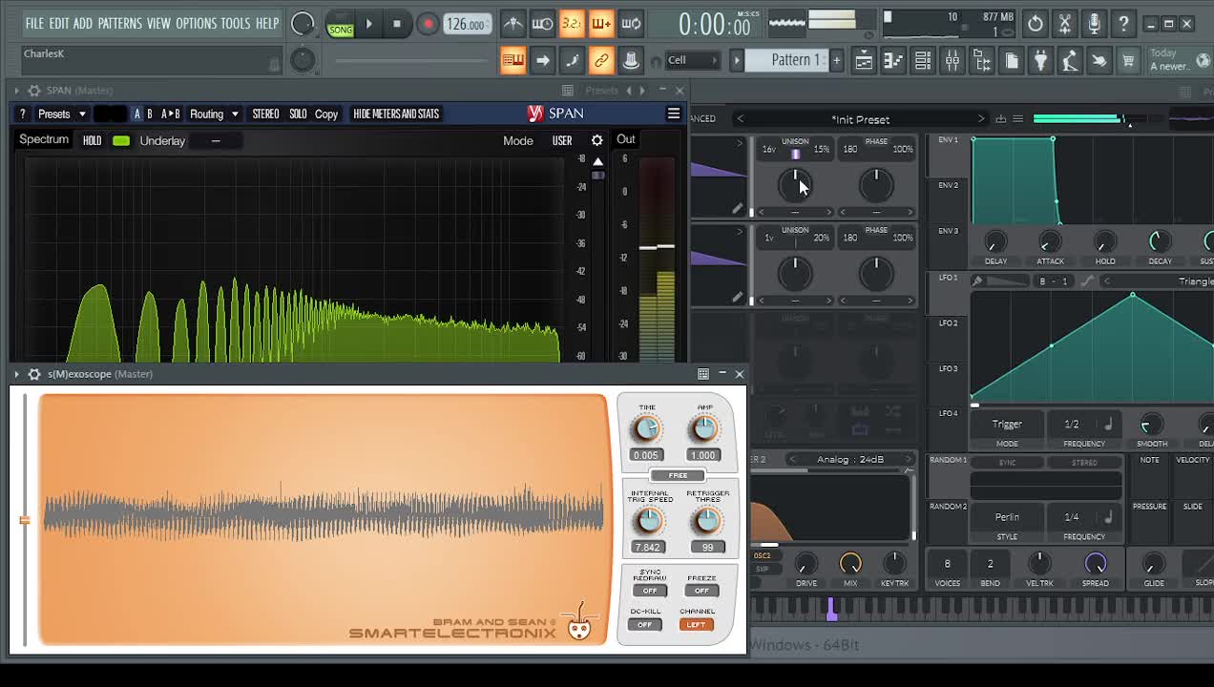Viewport: 1214px width, 687px height.
Task: Open the s(M)exoscope window gear icon
Action: (x=34, y=374)
